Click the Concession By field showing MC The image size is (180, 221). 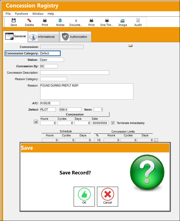[49, 66]
